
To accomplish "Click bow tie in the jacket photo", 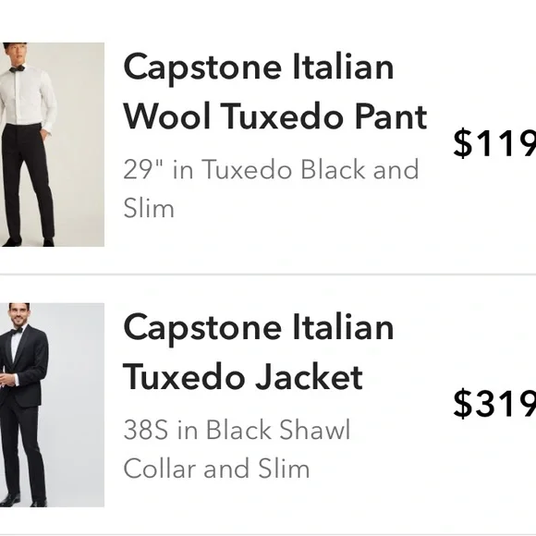I will pos(17,331).
